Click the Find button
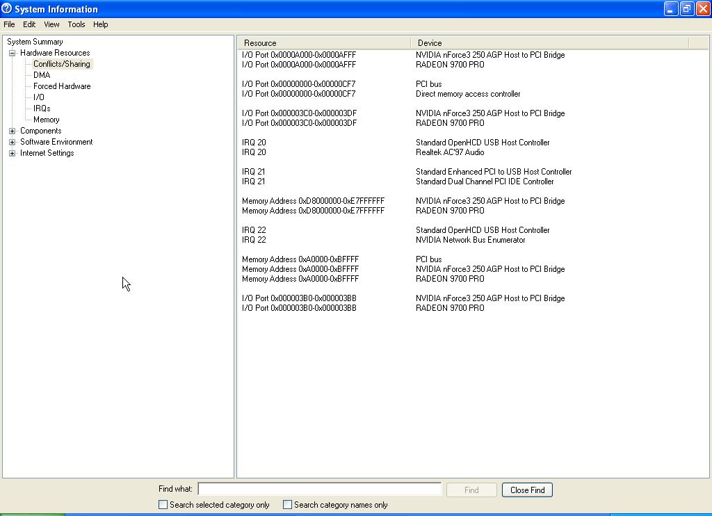The height and width of the screenshot is (516, 712). tap(471, 490)
